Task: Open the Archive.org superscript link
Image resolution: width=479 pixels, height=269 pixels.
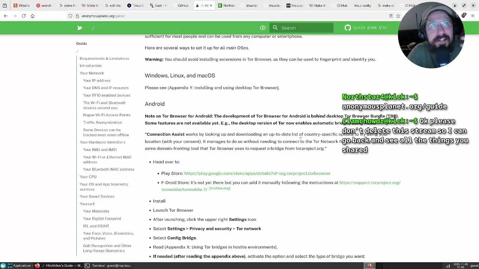Action: click(x=219, y=188)
